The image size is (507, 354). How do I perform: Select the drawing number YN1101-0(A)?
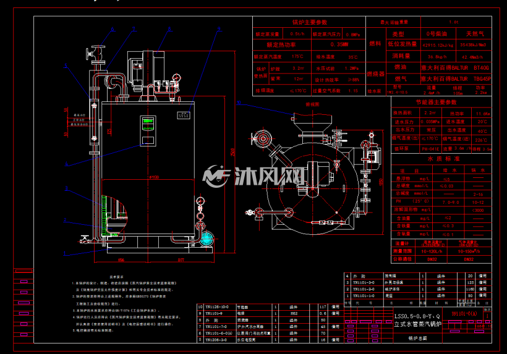[464, 314]
